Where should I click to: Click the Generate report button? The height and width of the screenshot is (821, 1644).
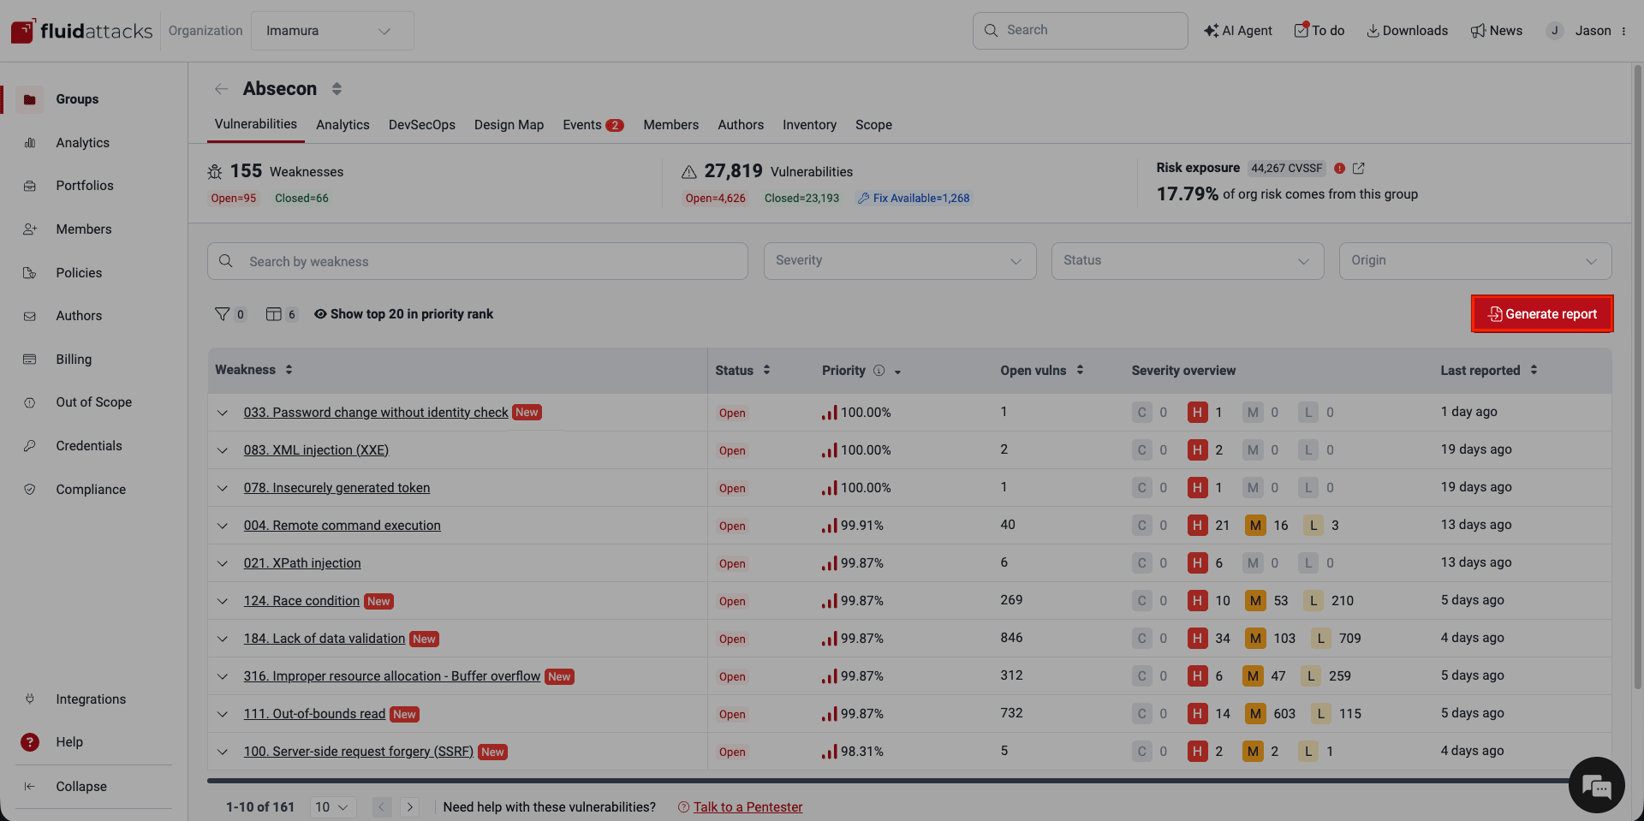point(1541,313)
